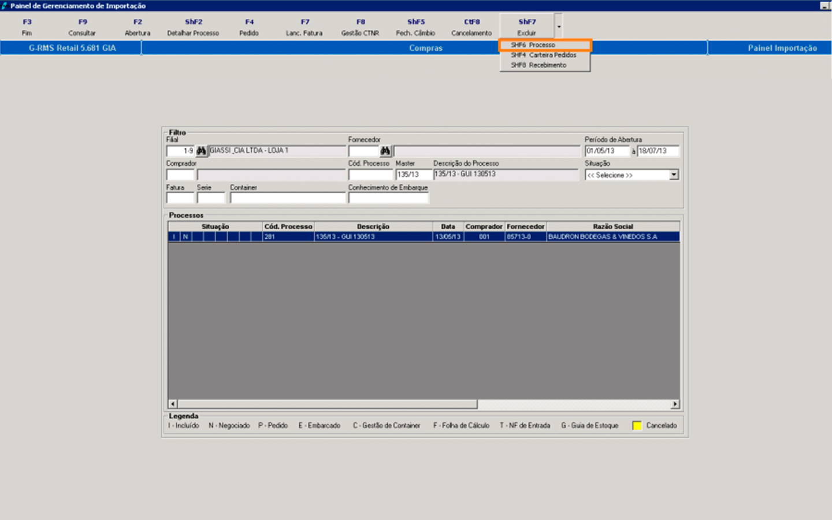Click CtF8 Cancelamento toolbar button
832x520 pixels.
coord(471,27)
